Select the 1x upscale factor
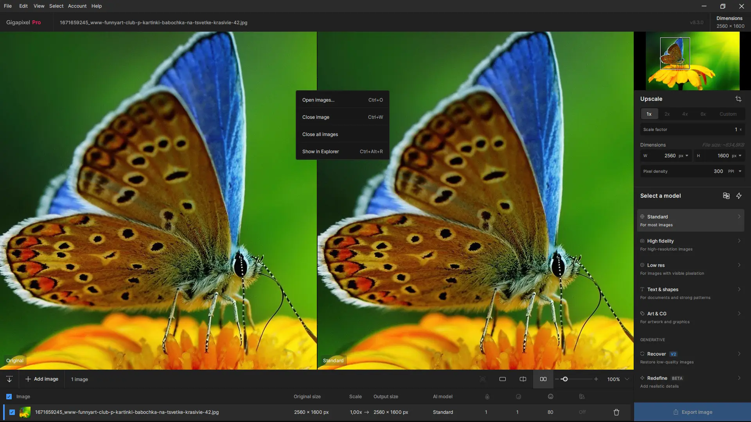The height and width of the screenshot is (422, 751). pos(649,114)
